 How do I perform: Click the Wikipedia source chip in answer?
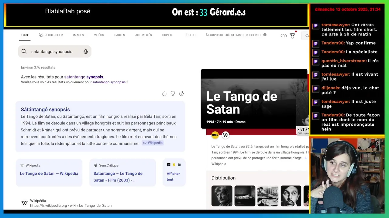(x=153, y=143)
